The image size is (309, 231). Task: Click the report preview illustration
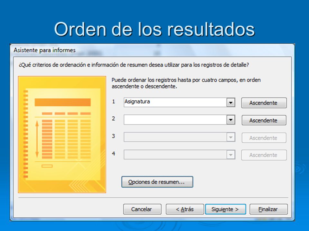[x=62, y=134]
